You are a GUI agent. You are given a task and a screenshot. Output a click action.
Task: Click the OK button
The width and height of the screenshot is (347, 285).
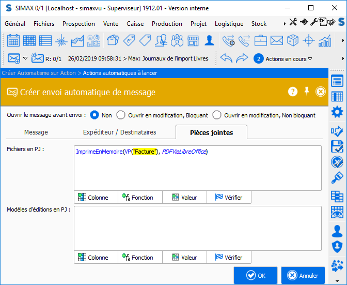click(x=255, y=275)
